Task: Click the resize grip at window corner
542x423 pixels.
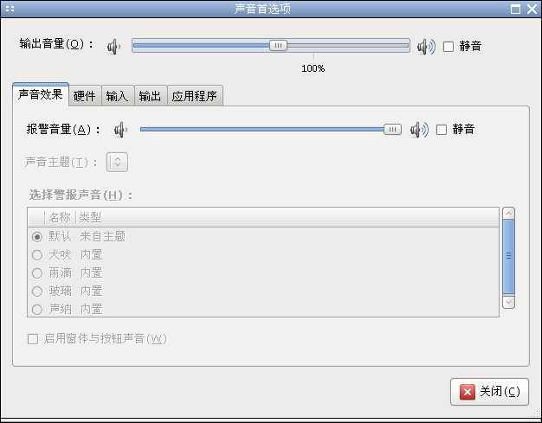Action: 536,413
